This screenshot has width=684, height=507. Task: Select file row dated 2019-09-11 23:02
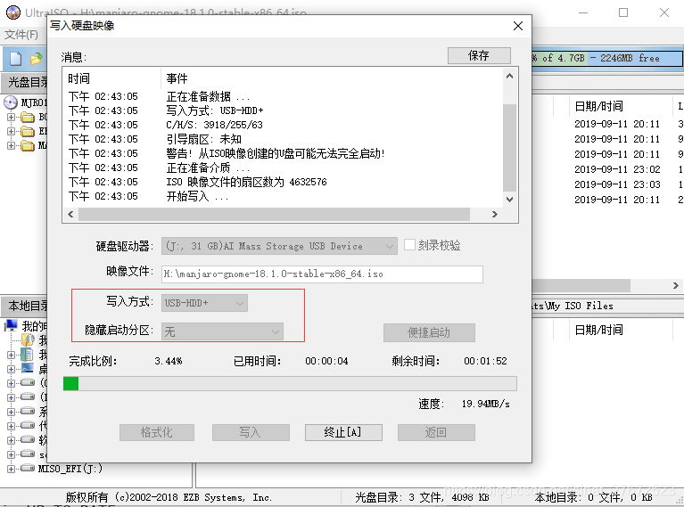[617, 169]
